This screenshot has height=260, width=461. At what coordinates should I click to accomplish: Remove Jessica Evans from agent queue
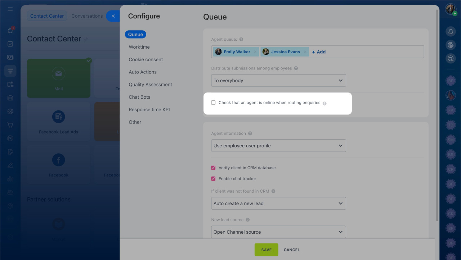tap(305, 52)
